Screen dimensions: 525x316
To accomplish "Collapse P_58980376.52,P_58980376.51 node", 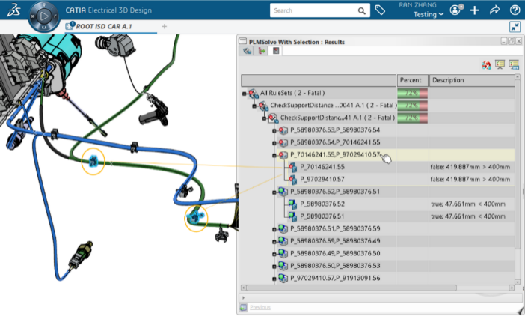I will [274, 192].
